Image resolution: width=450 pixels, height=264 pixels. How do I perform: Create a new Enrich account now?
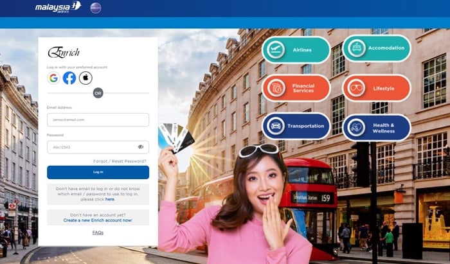tap(98, 220)
